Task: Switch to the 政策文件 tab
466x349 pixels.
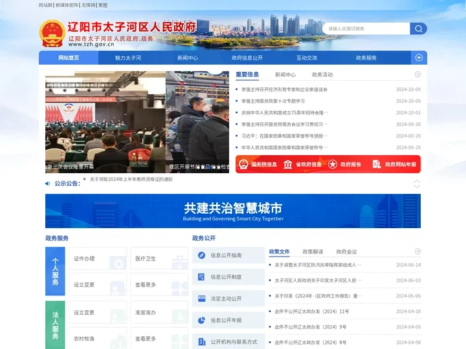Action: click(x=279, y=251)
